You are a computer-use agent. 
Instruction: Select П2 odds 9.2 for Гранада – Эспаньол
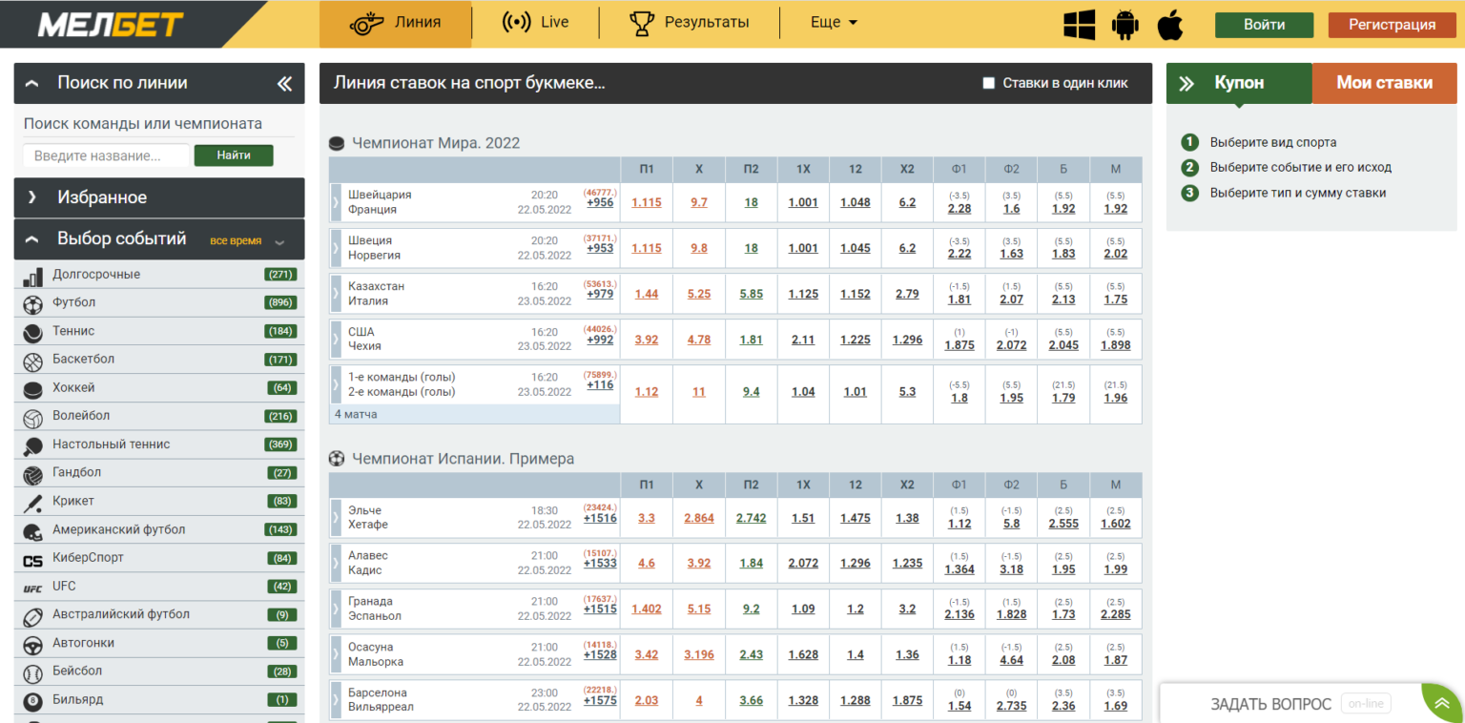(x=752, y=609)
